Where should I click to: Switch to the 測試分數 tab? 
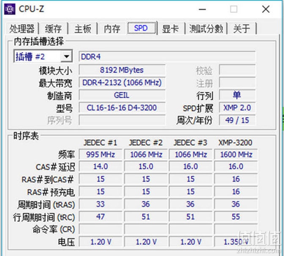click(x=206, y=28)
